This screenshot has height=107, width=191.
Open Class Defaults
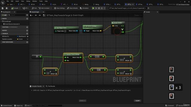(x=72, y=8)
